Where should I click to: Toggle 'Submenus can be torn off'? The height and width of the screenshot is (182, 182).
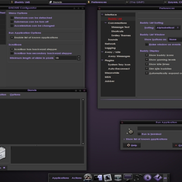(x=12, y=22)
